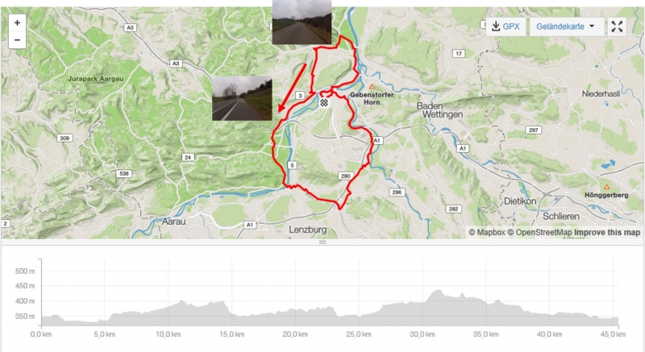Open the OpenStreetMap attribution link
Screen dimensions: 645x352
point(539,233)
